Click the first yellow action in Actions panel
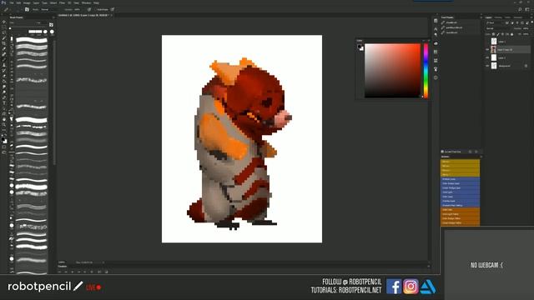Viewport: 534px width, 300px height. (x=460, y=162)
